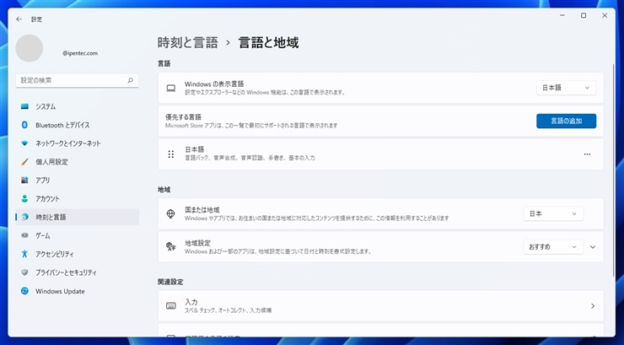The image size is (624, 345).
Task: Click the search magnifier icon
Action: point(130,80)
